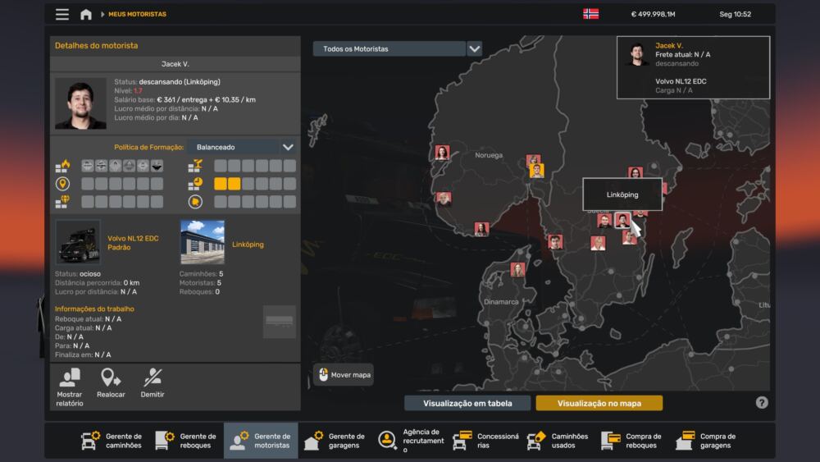Click Jacek V. driver portrait thumbnail
The width and height of the screenshot is (820, 462).
(x=80, y=103)
